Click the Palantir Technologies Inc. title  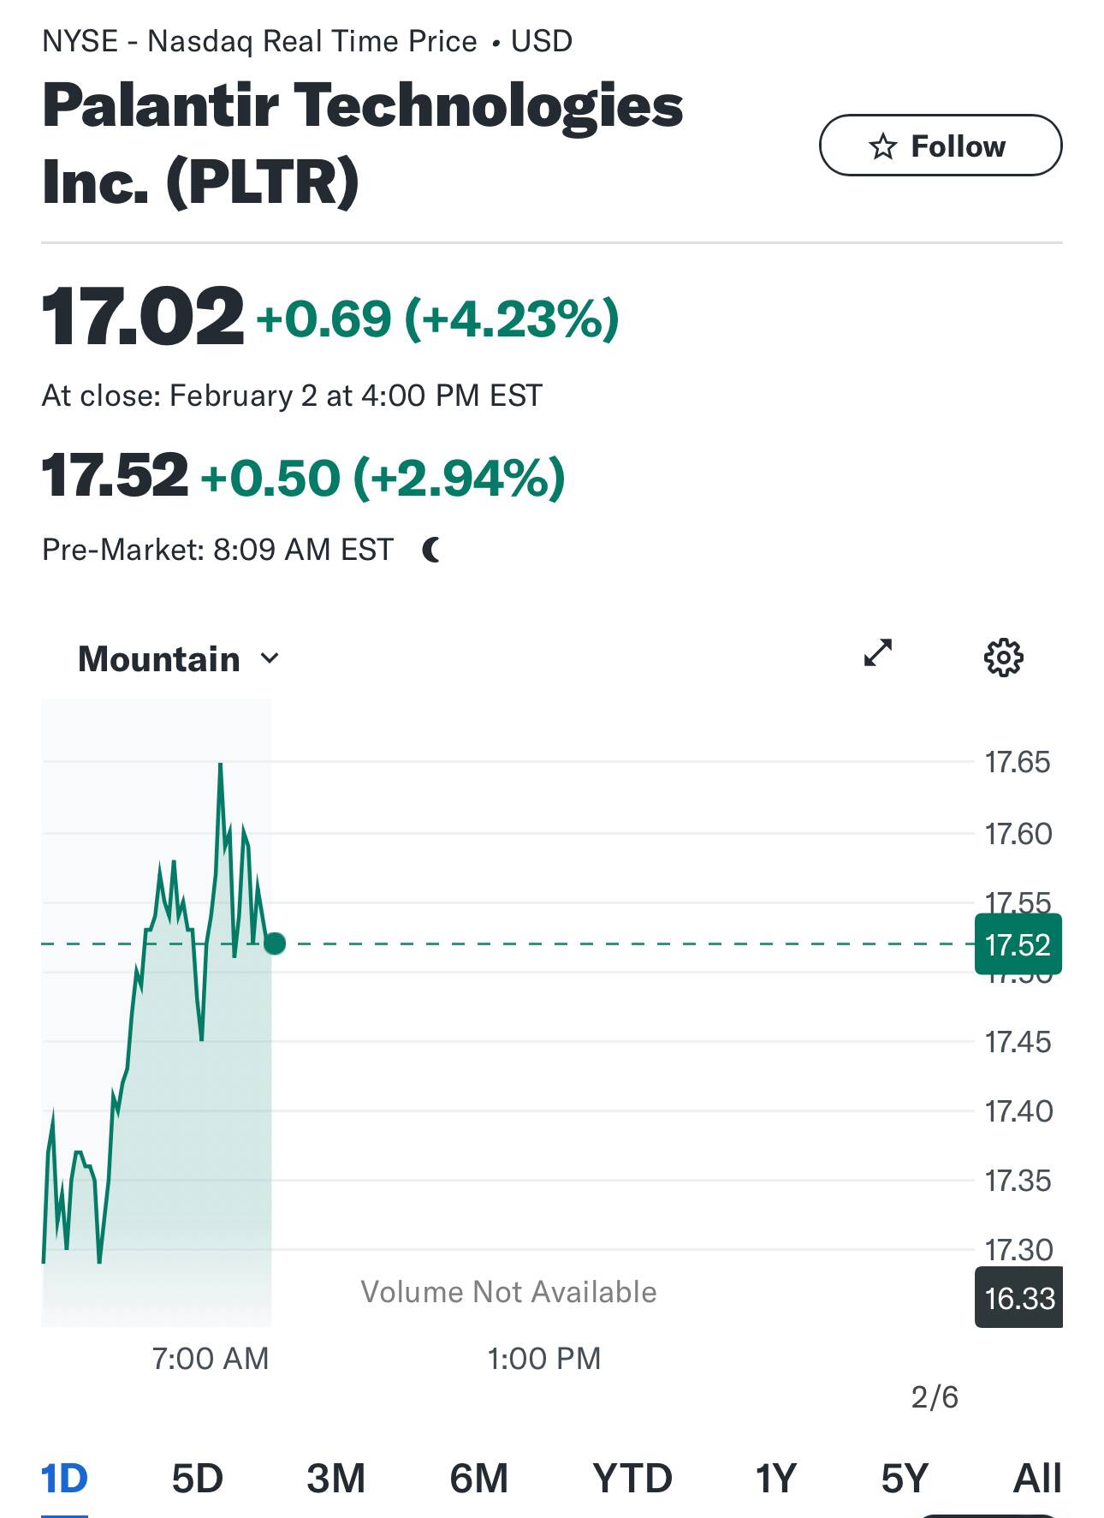pyautogui.click(x=362, y=143)
